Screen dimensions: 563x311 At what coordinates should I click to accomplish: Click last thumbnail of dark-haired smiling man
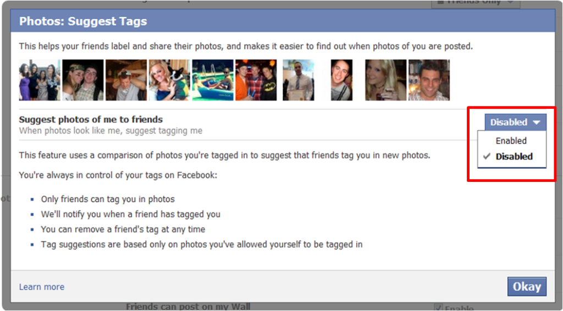tap(429, 80)
